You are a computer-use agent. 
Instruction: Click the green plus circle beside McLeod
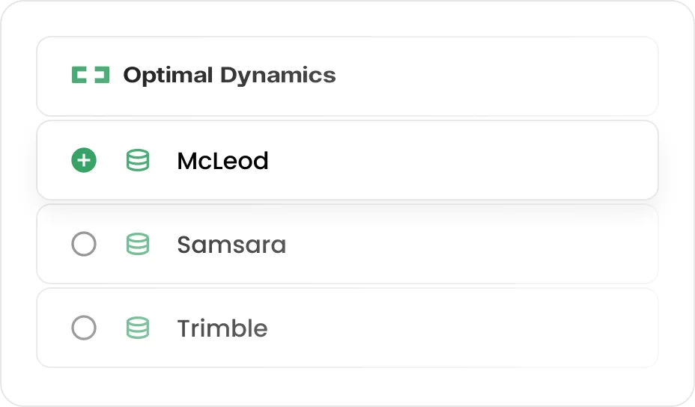84,160
